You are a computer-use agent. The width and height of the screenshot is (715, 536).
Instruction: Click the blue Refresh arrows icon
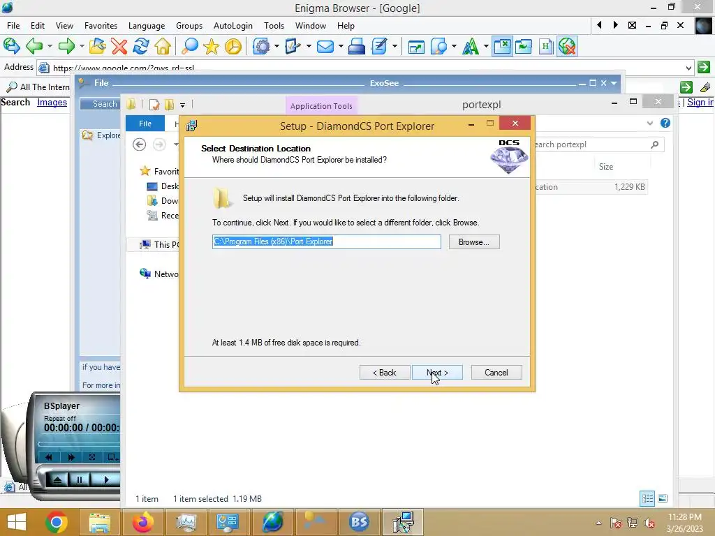click(x=141, y=46)
